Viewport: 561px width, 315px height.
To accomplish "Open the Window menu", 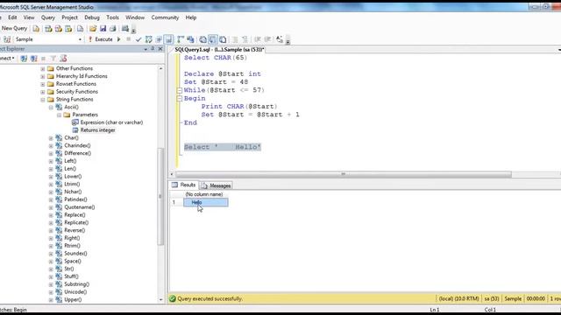I will tap(135, 17).
